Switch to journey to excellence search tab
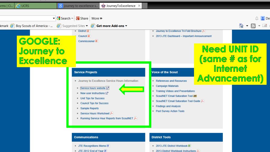The height and width of the screenshot is (152, 270). coord(78,6)
